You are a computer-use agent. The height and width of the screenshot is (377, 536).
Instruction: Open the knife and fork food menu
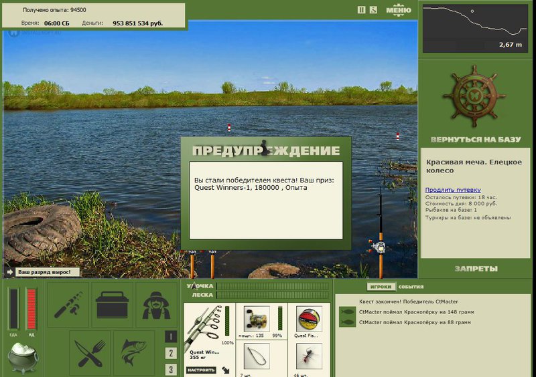coord(90,353)
